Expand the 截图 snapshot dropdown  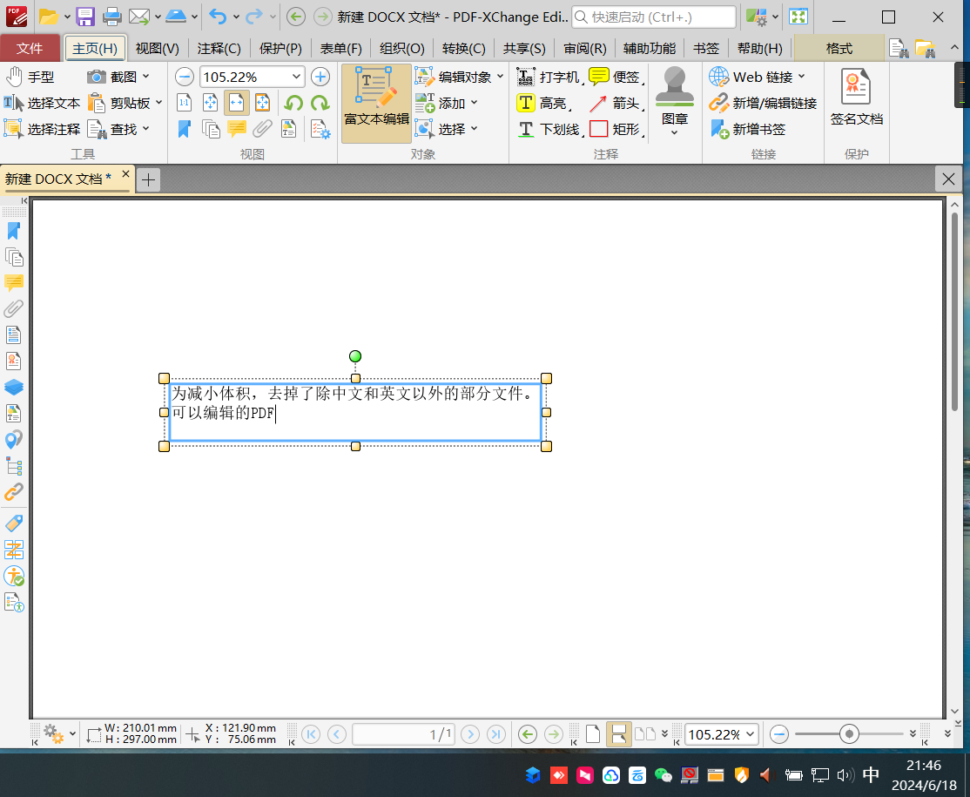point(145,77)
